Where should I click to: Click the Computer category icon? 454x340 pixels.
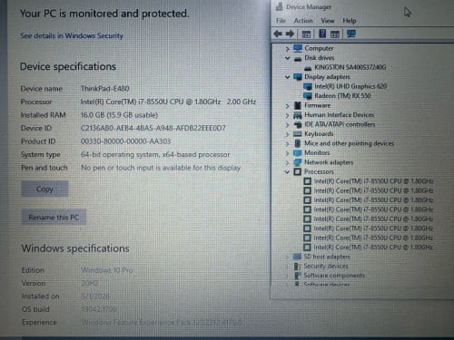[x=298, y=48]
